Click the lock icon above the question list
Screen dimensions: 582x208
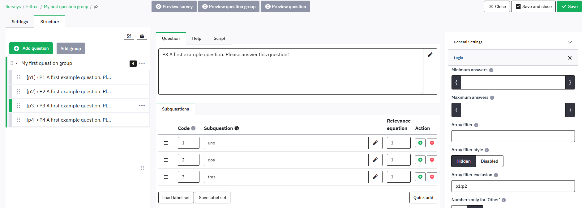click(142, 36)
